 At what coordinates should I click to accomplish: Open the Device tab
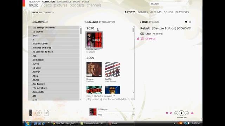(x=85, y=1)
